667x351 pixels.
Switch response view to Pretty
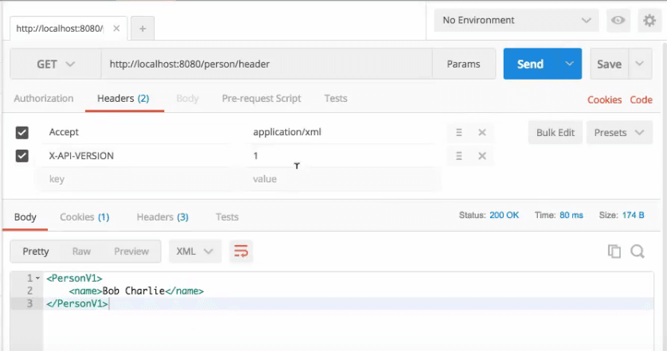coord(36,252)
